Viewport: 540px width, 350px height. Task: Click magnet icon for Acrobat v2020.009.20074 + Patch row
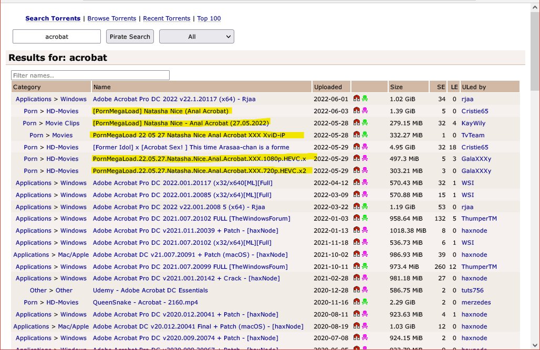357,337
